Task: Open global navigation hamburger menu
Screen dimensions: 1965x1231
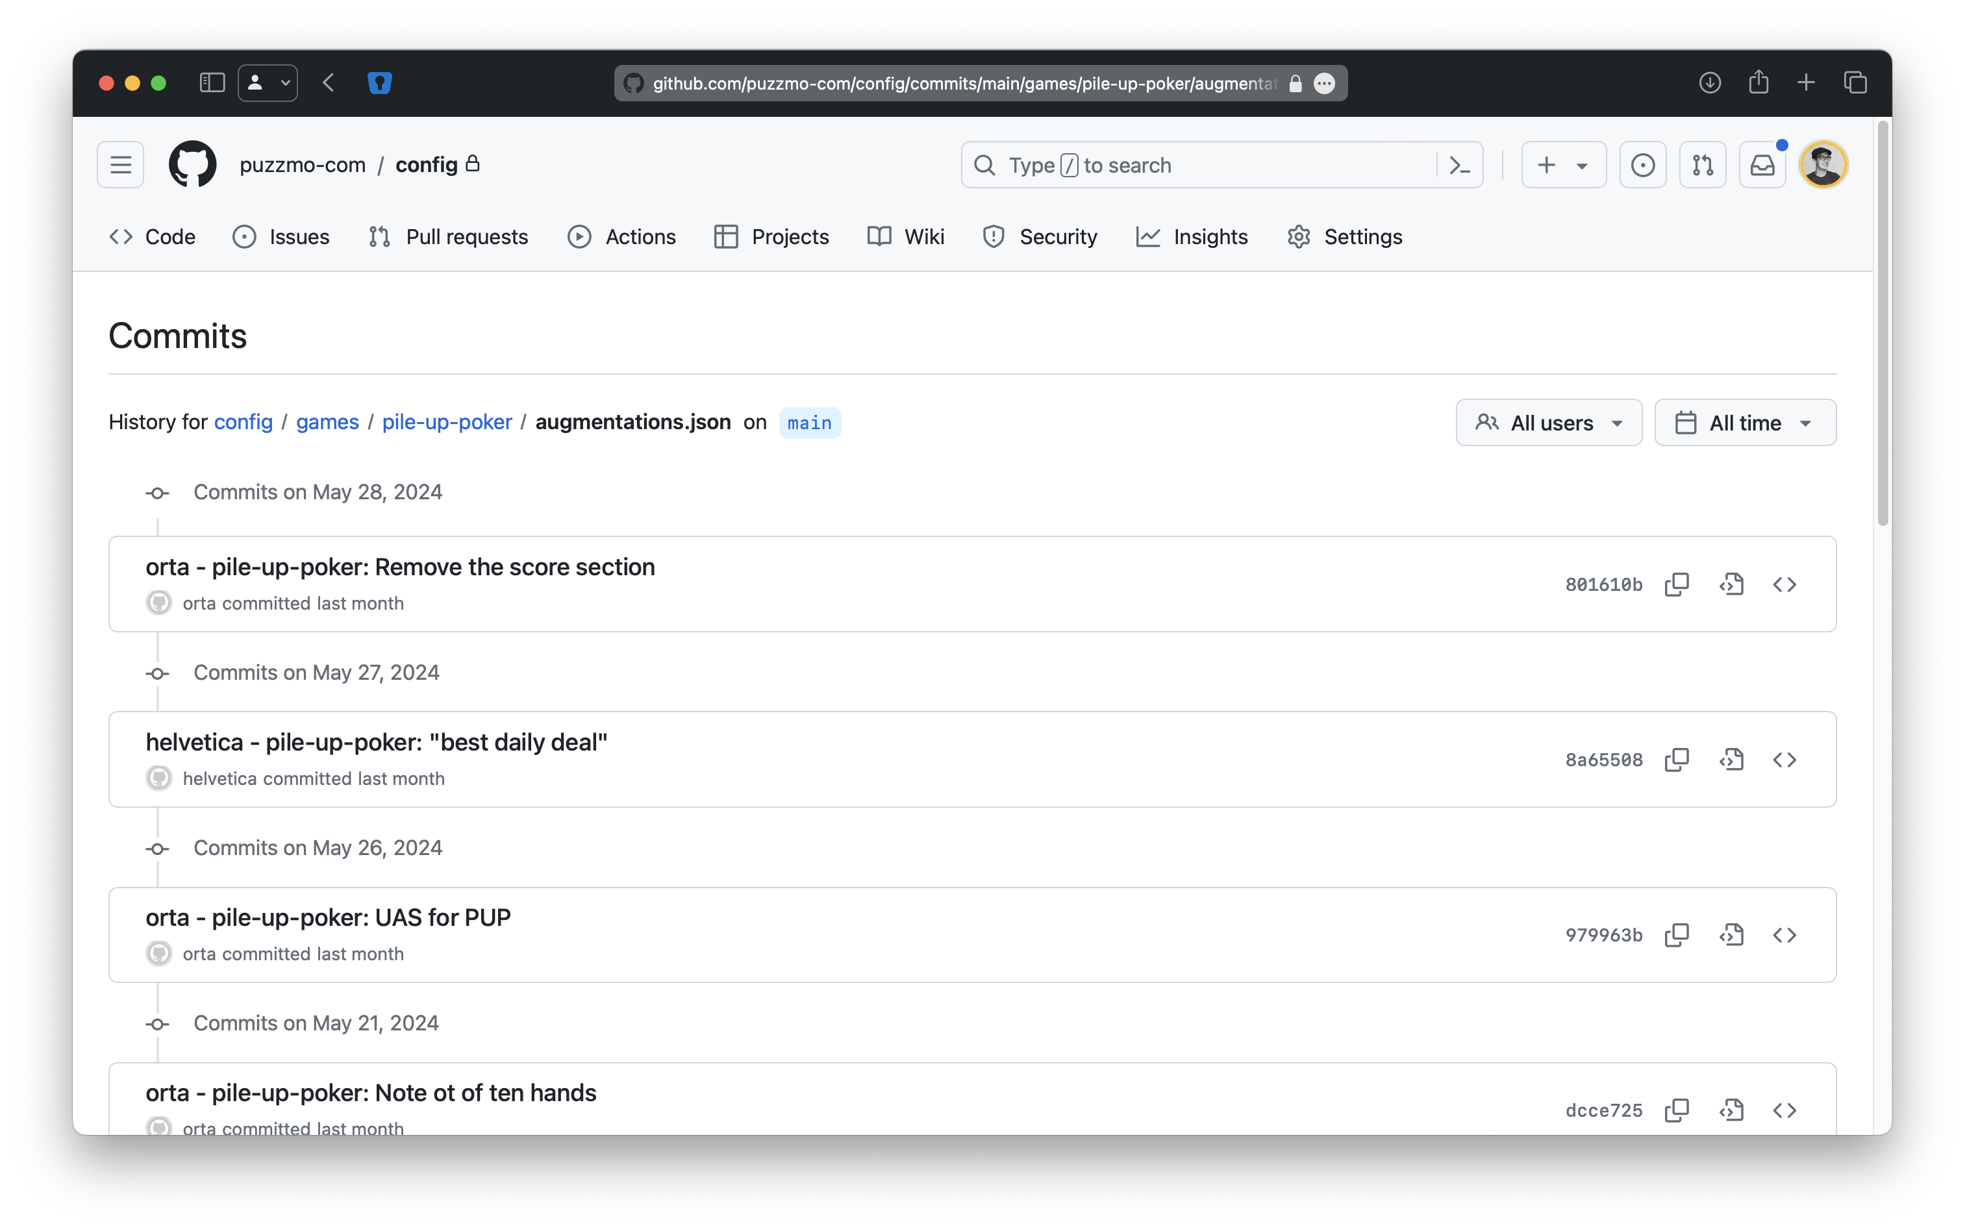Action: (121, 166)
